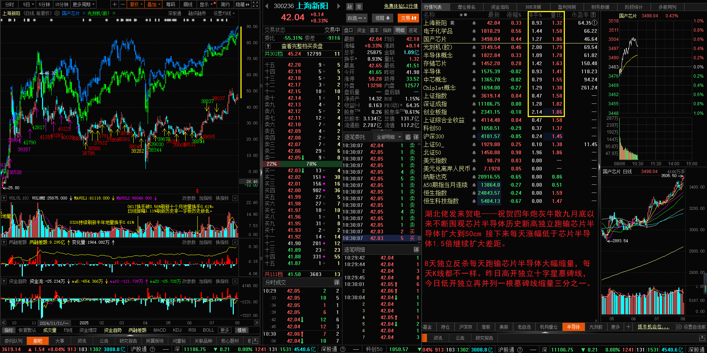Open 模板 template button
Screen dimensions: 707x353
(x=242, y=330)
